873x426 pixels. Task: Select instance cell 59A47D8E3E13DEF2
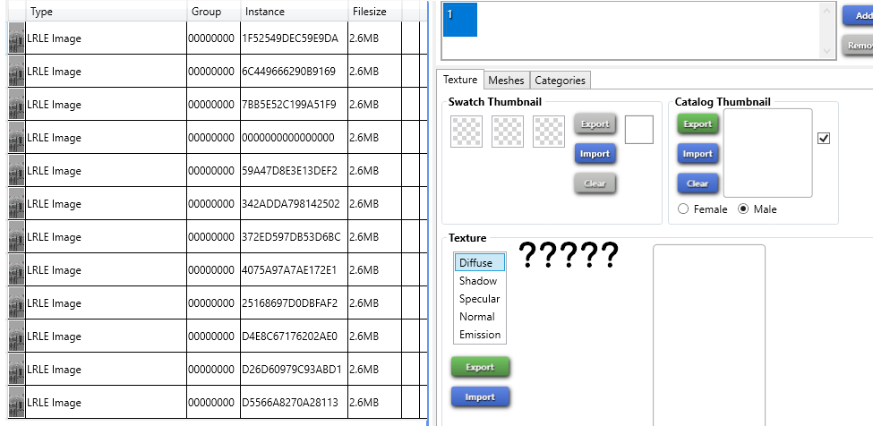[x=294, y=170]
